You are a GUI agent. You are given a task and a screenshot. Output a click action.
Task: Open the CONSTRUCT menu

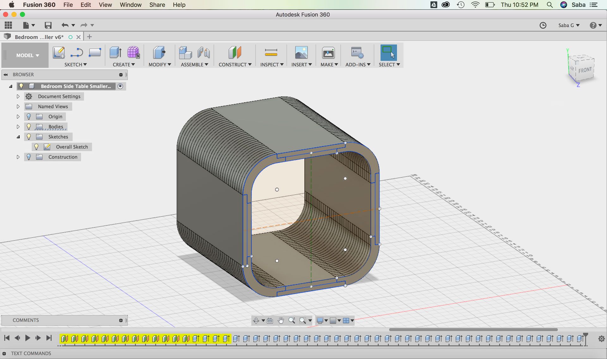235,64
